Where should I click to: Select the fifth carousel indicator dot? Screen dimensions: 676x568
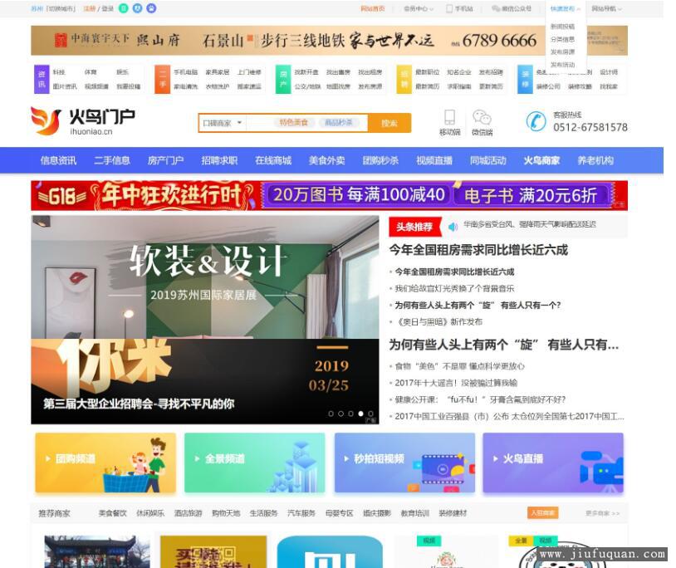370,414
